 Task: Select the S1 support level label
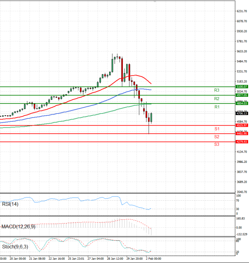217,129
